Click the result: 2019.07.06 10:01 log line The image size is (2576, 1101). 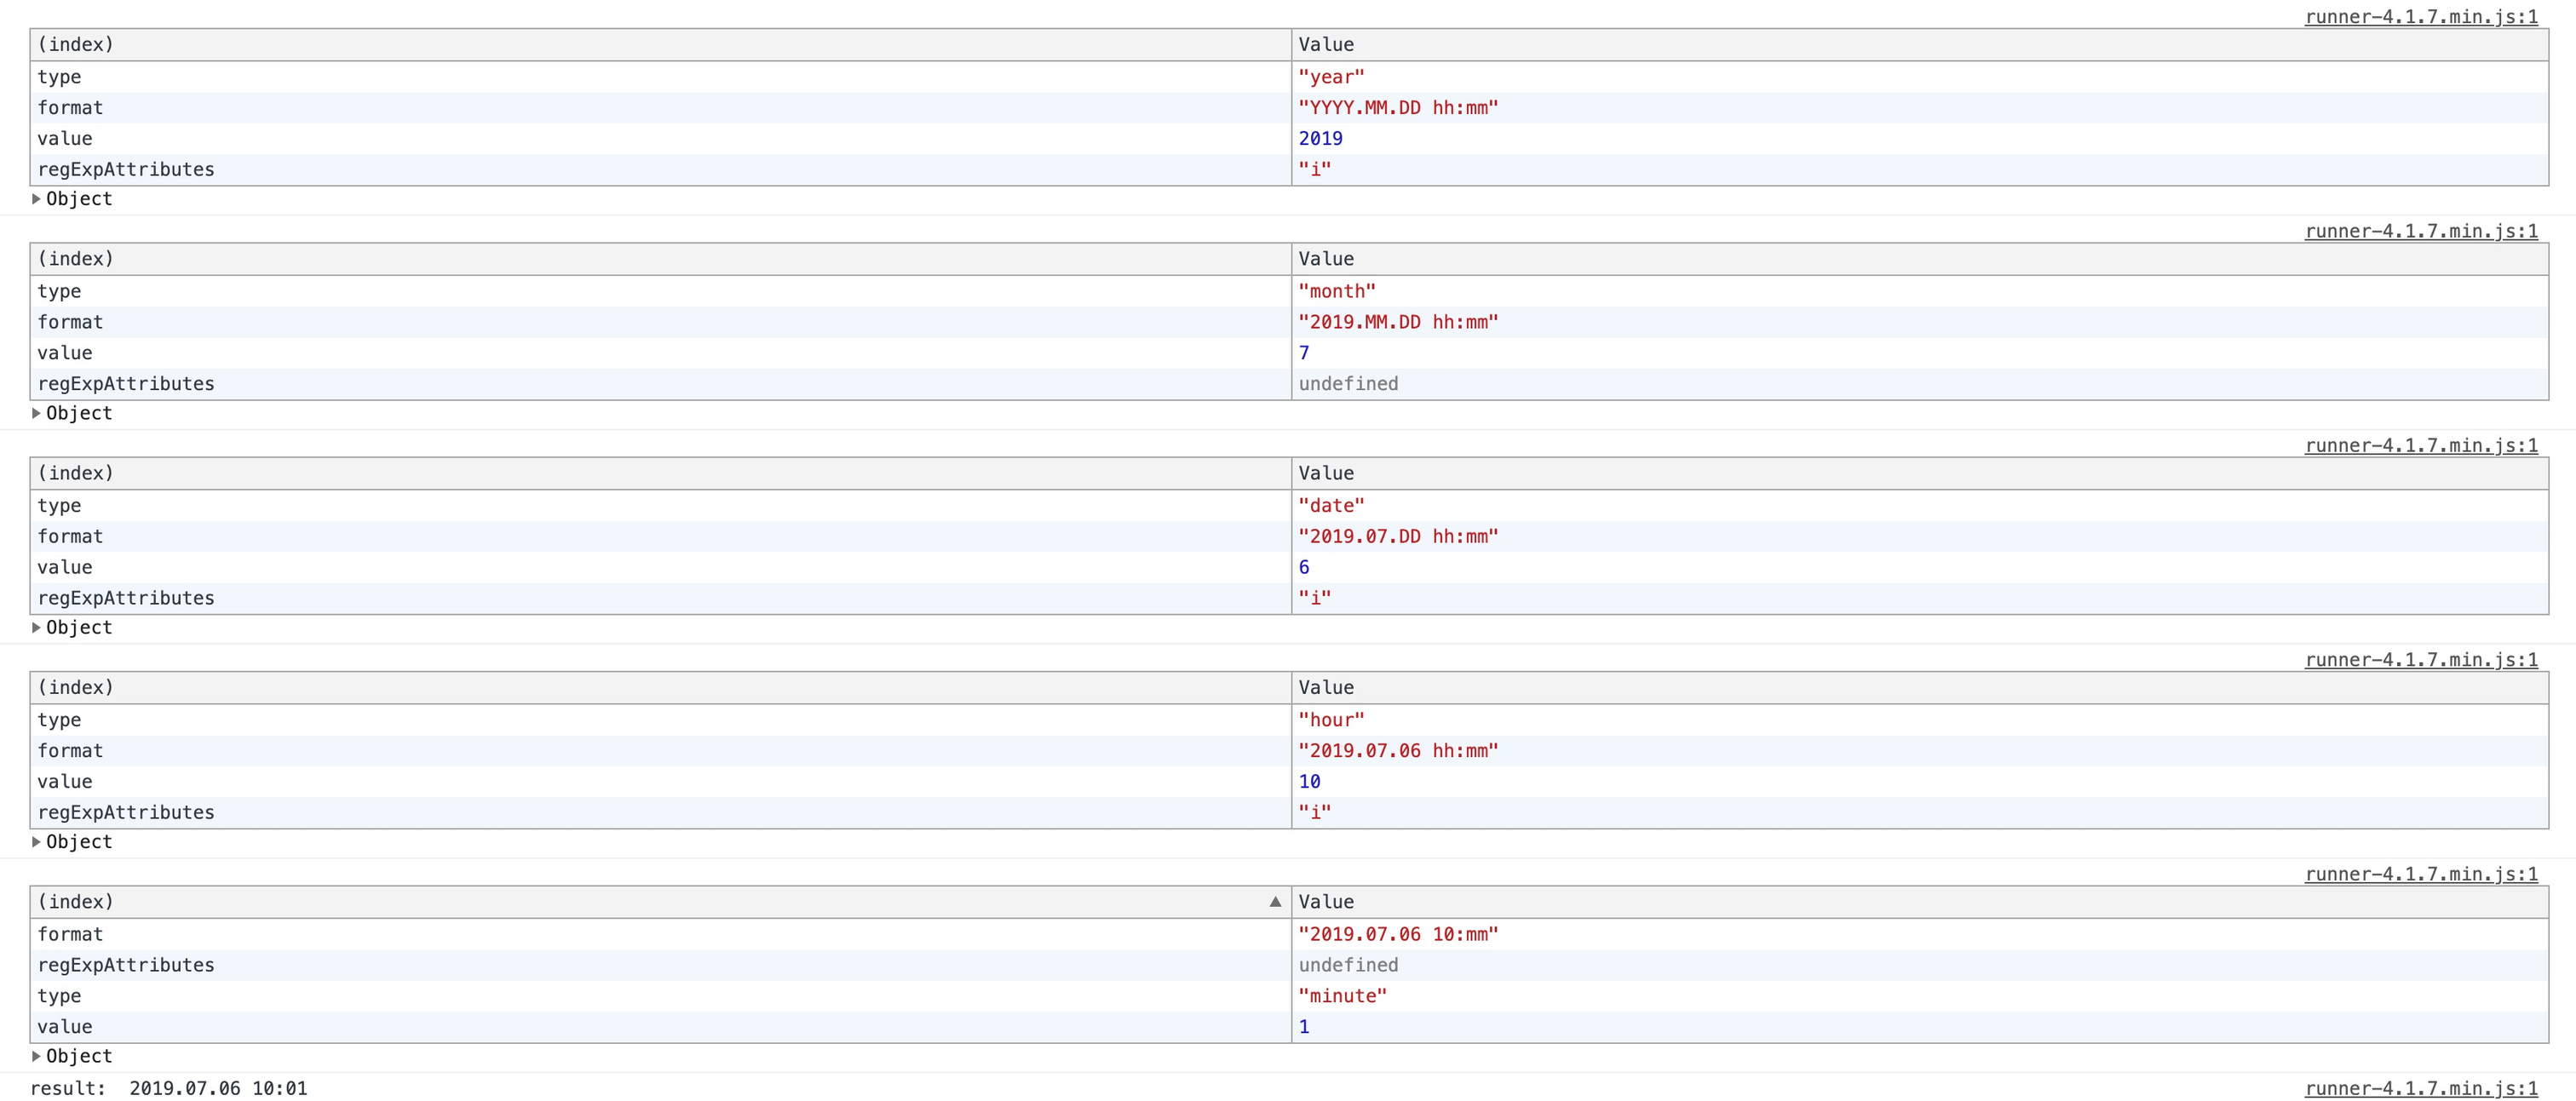click(169, 1089)
